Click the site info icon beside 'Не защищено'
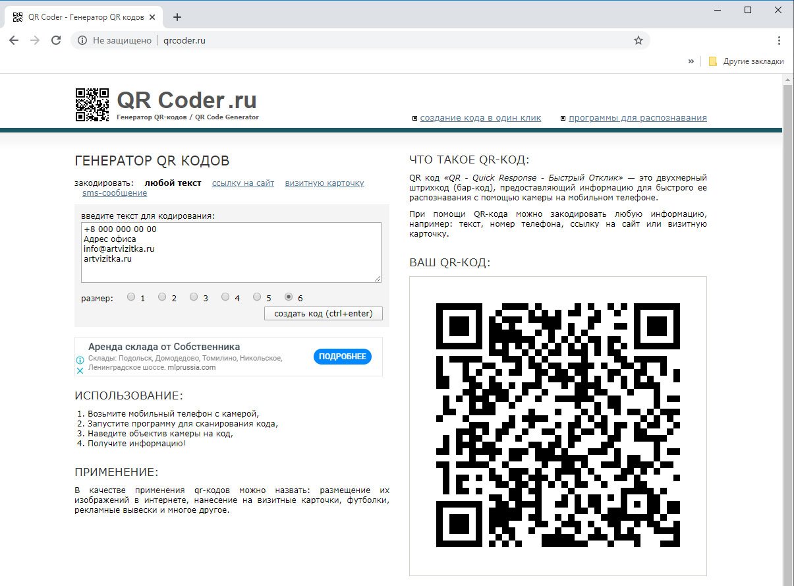Screen dimensions: 794x586 click(82, 40)
